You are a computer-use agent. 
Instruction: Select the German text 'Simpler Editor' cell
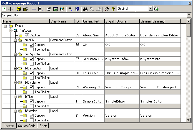click(160, 101)
